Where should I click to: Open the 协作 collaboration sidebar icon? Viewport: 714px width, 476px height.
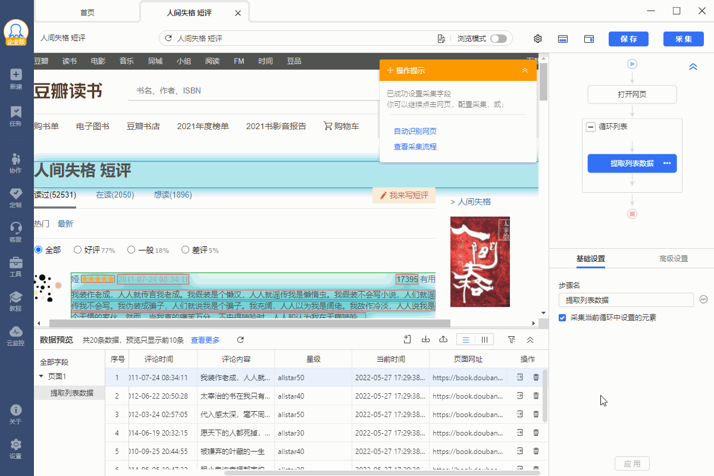[16, 163]
